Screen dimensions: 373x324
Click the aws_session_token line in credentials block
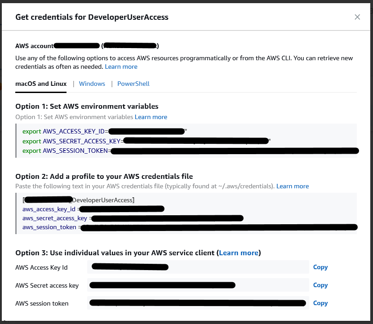(190, 227)
